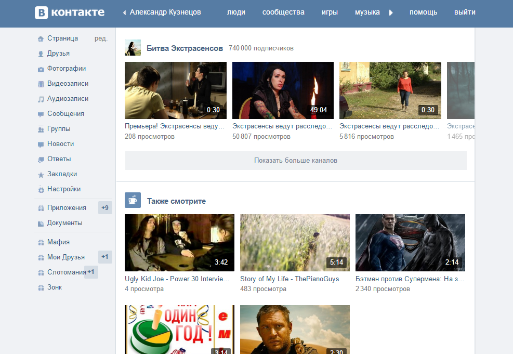Open the помощь menu item
Image resolution: width=513 pixels, height=354 pixels.
[x=424, y=12]
